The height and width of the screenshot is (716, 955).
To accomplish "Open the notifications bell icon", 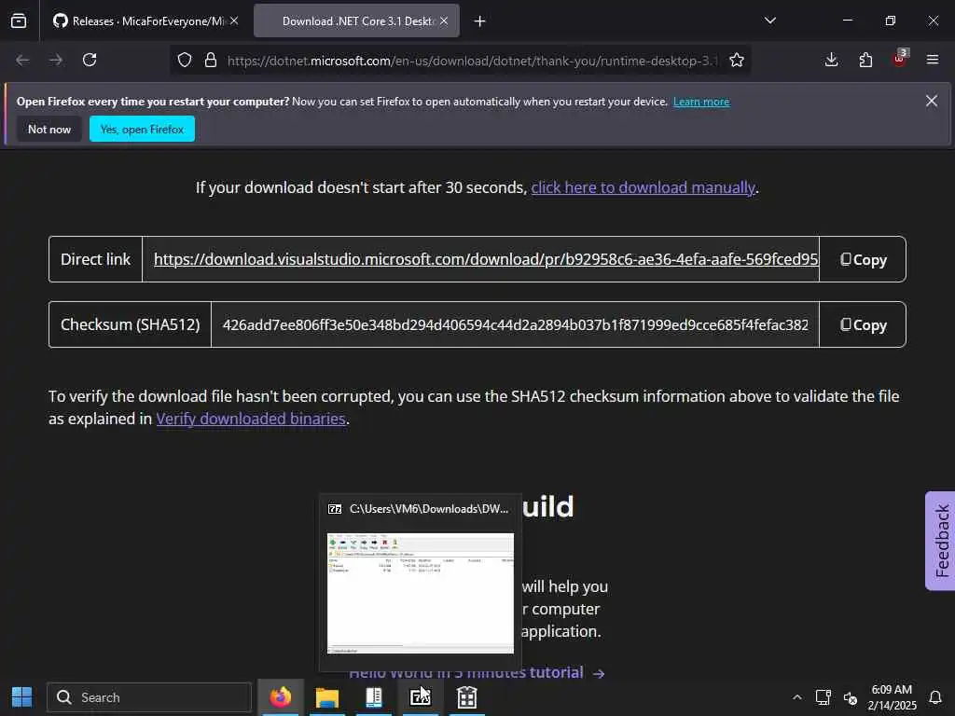I will point(935,697).
